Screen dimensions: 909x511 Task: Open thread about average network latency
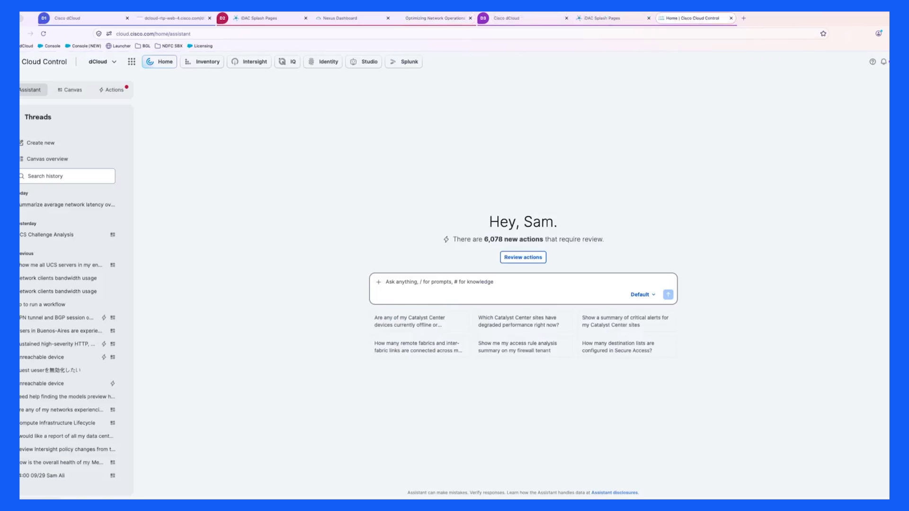67,205
